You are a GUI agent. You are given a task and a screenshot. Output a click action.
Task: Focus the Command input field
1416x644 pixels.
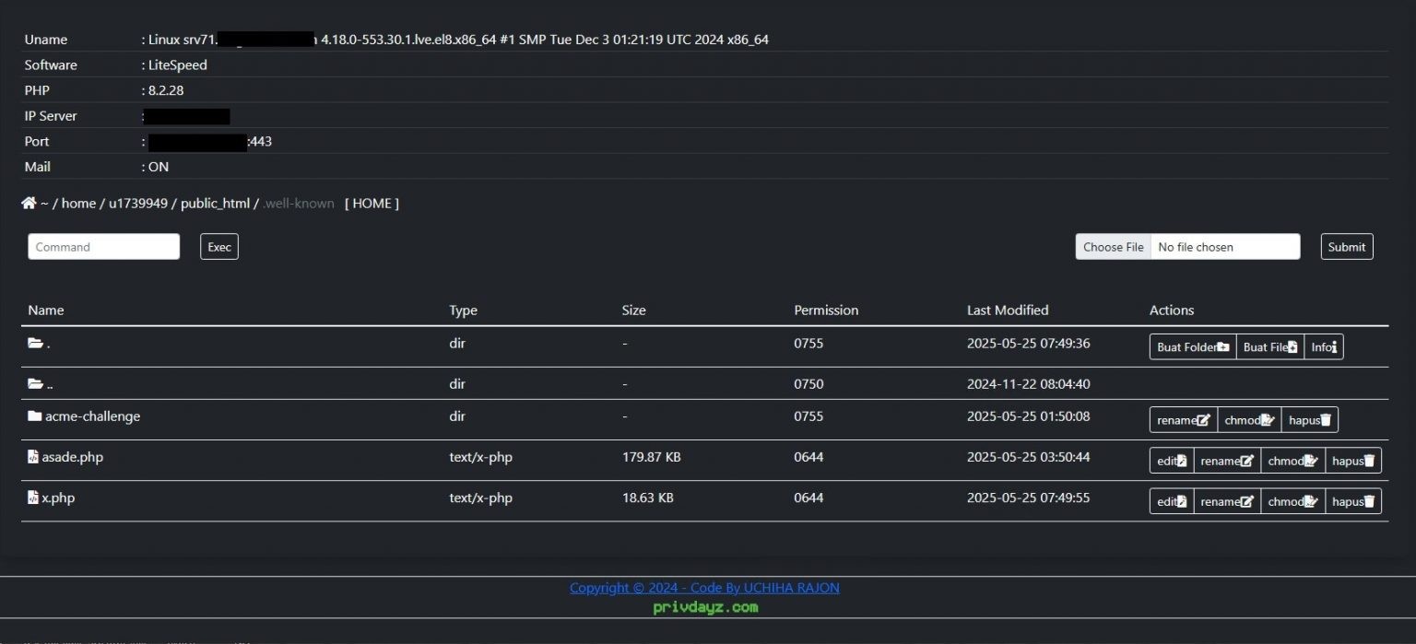104,247
